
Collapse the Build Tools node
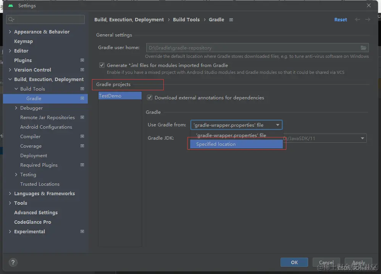[x=16, y=89]
